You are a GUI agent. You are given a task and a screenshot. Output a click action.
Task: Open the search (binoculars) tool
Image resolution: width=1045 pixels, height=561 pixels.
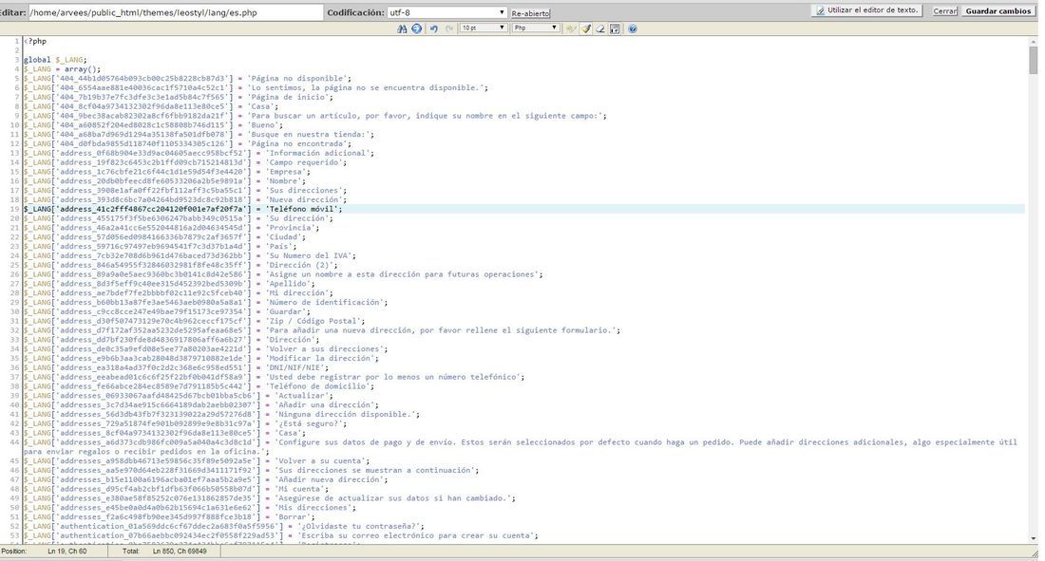click(x=402, y=28)
